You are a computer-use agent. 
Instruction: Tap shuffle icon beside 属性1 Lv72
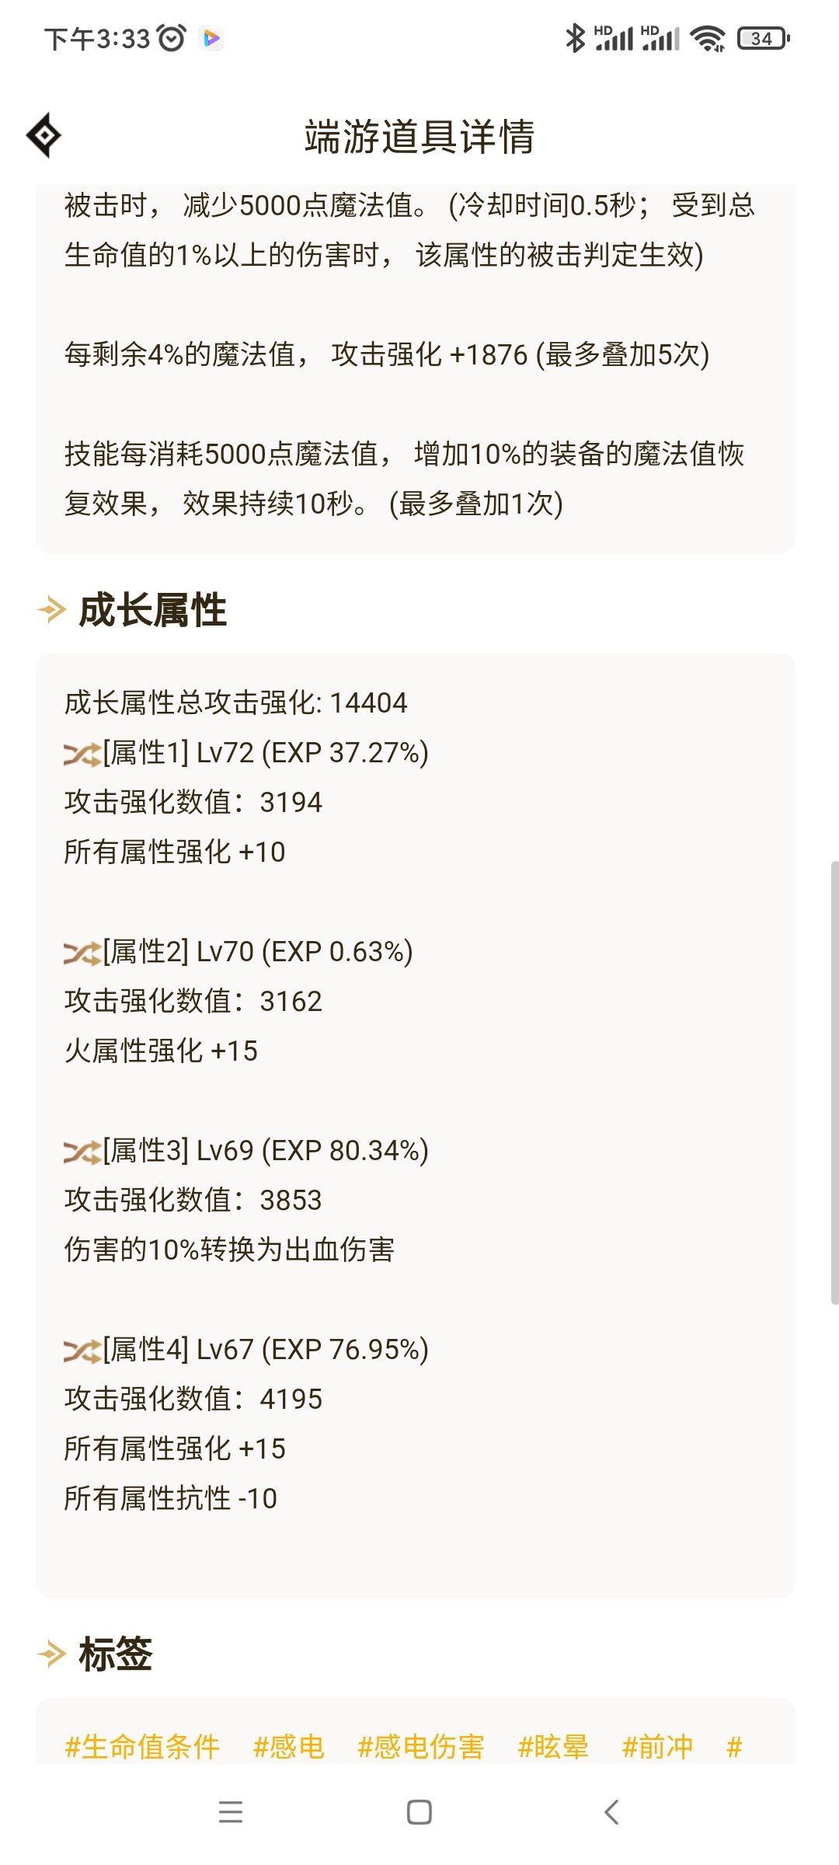(82, 754)
